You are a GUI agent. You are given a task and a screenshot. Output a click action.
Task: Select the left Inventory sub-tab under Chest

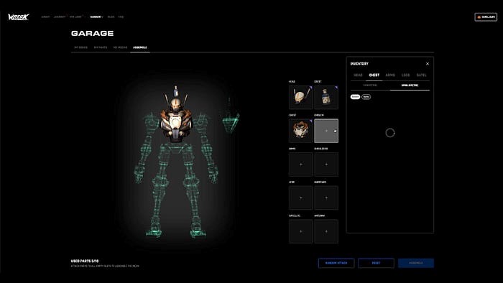click(x=370, y=85)
